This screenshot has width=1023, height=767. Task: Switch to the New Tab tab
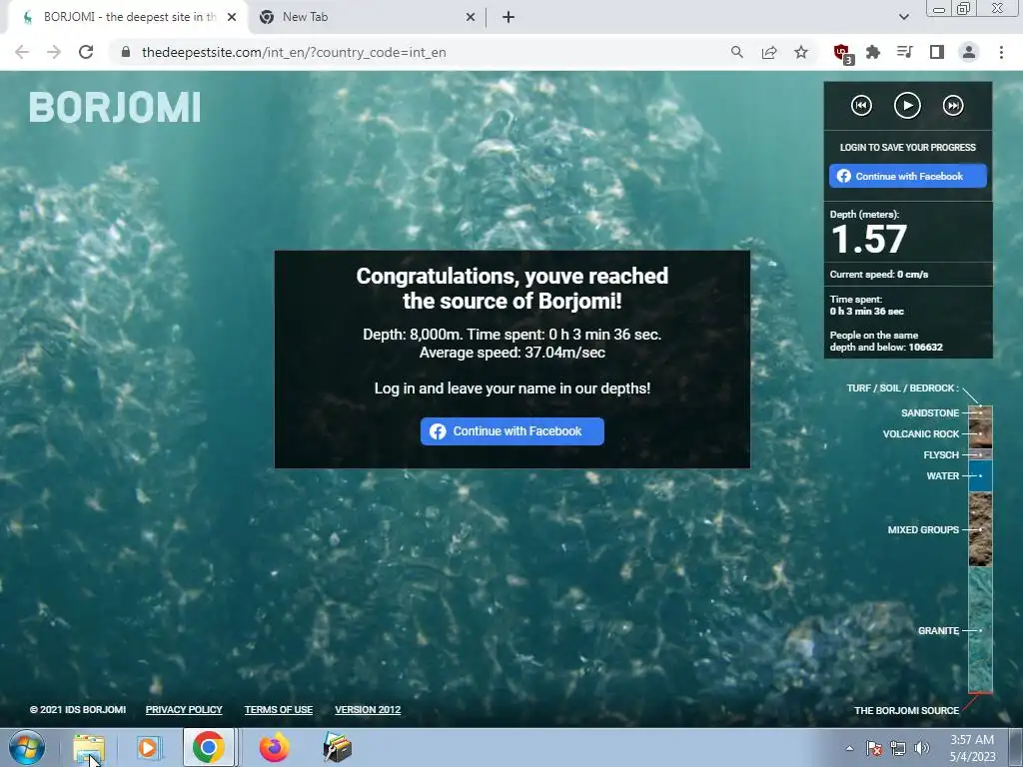[369, 17]
